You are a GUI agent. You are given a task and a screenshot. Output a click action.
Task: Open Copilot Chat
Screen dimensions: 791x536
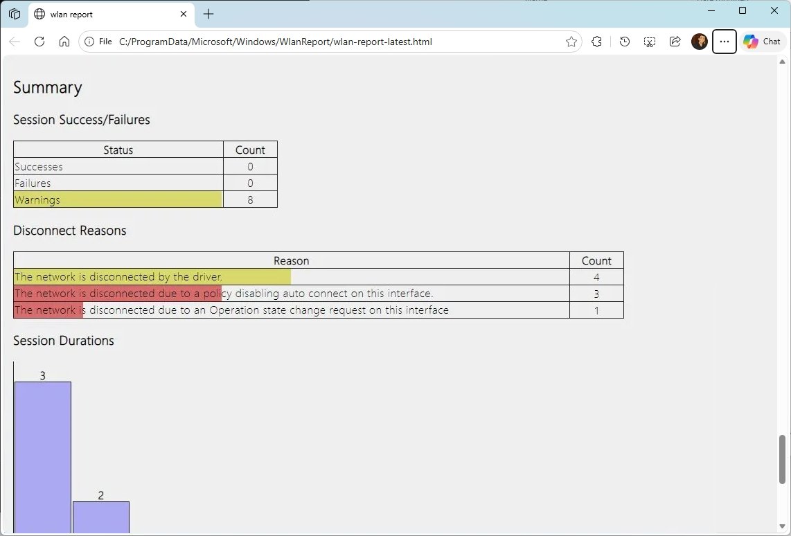point(763,42)
